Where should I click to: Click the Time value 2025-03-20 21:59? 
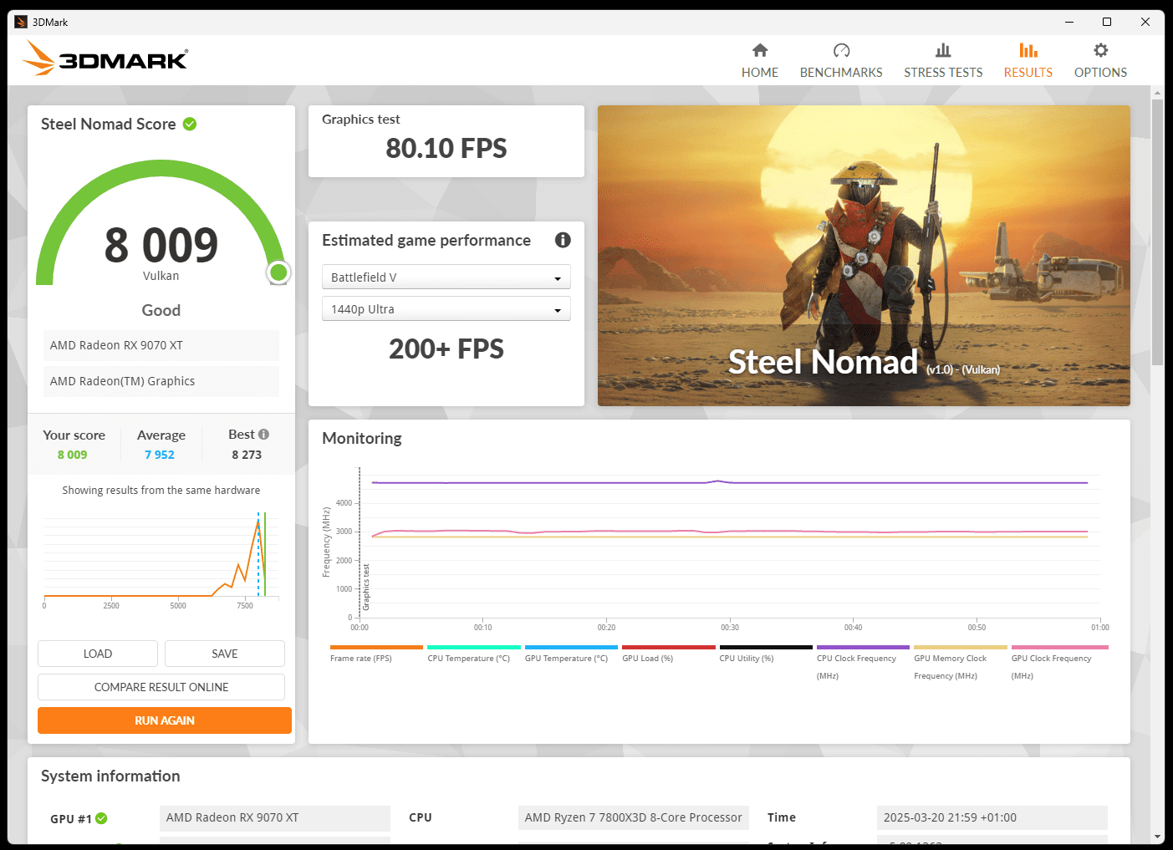tap(992, 817)
